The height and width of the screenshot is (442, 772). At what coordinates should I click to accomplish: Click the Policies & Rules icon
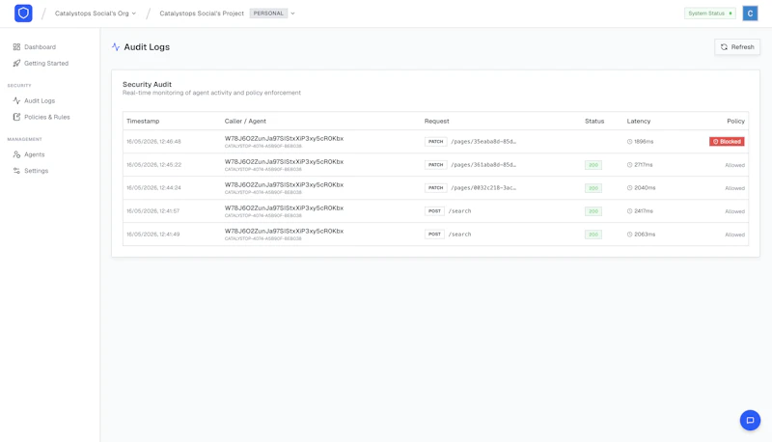click(16, 117)
